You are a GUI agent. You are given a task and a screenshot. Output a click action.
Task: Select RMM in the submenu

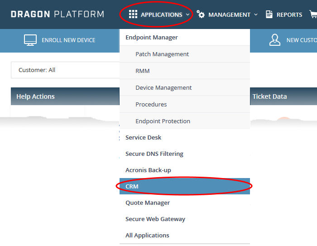click(185, 71)
